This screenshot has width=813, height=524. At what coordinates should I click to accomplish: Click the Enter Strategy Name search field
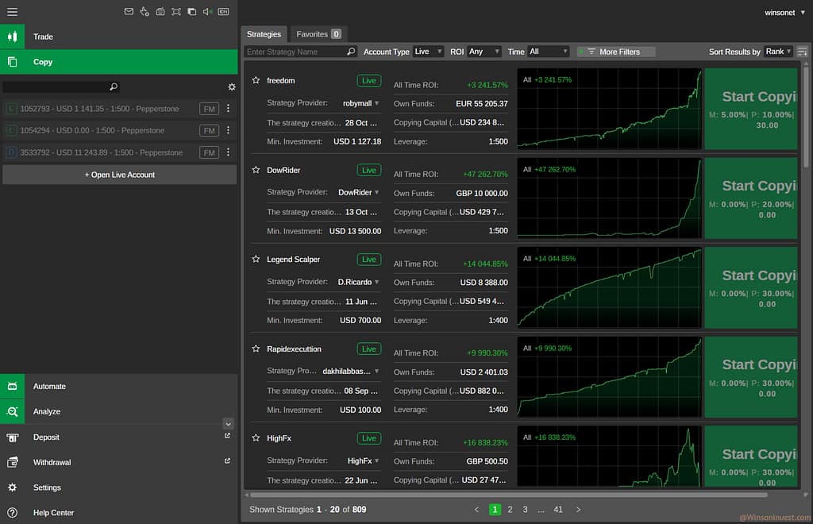(295, 52)
